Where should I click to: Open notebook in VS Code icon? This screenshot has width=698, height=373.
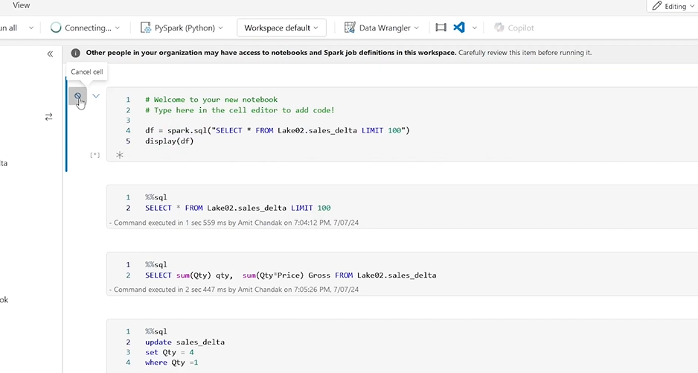pyautogui.click(x=459, y=28)
